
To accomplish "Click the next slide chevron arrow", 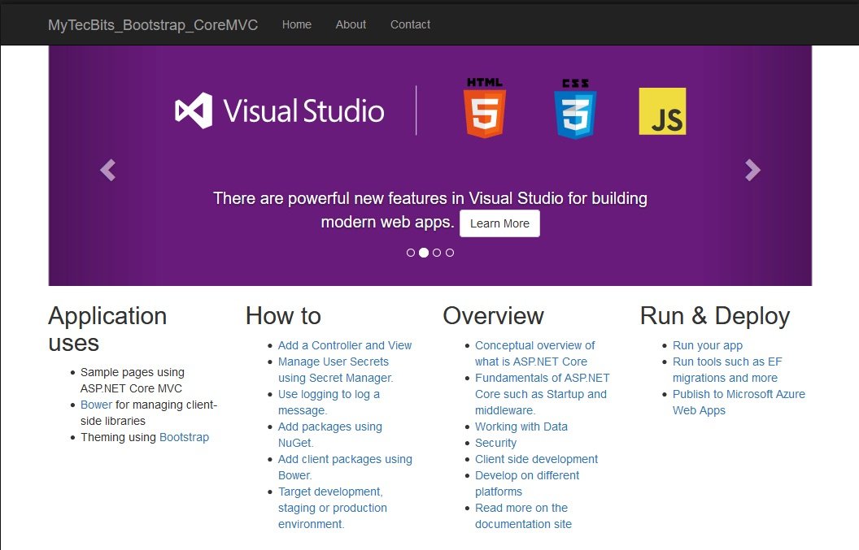I will (752, 170).
